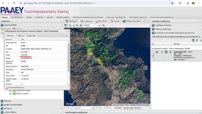
Task: Toggle the checkbox for the result row 43317
Action: coord(153,56)
